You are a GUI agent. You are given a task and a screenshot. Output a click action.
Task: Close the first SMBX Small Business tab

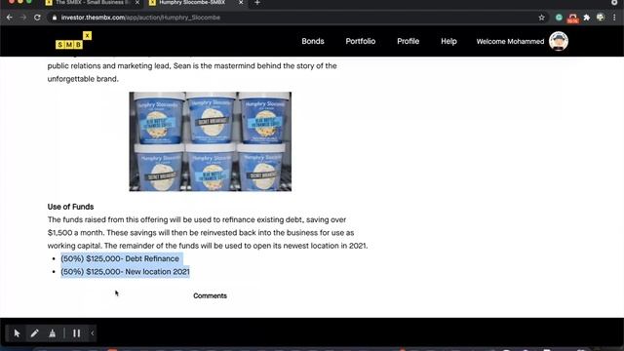tap(137, 3)
